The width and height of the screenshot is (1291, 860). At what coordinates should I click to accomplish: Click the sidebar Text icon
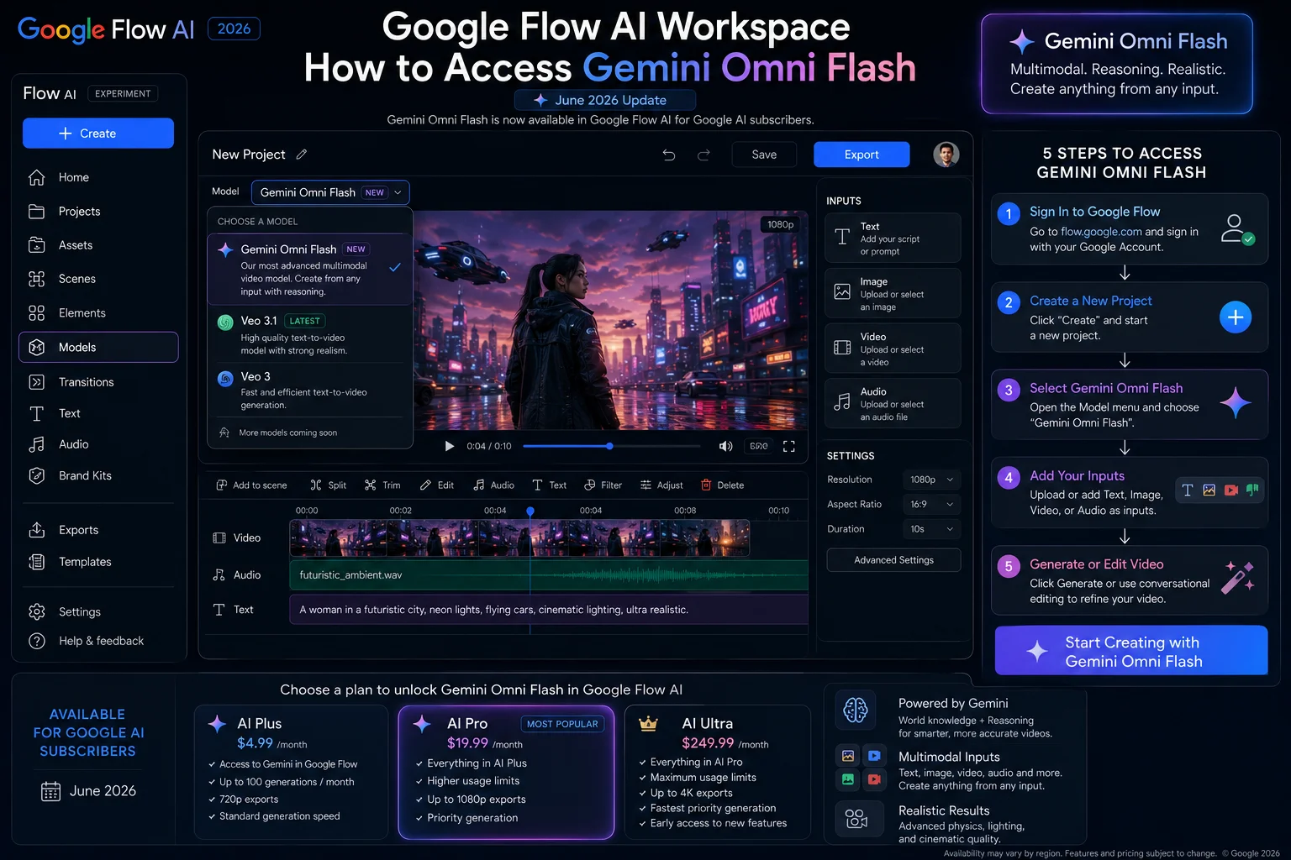coord(37,413)
